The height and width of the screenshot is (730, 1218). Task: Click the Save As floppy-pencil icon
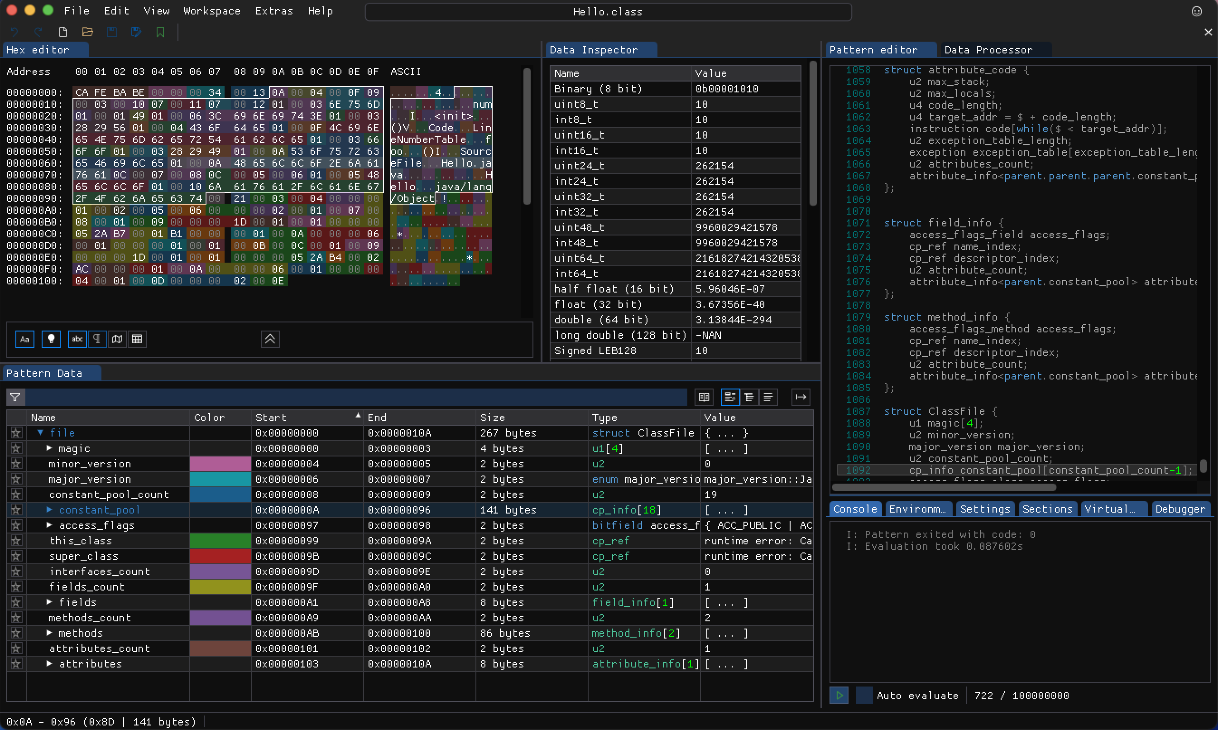pos(136,33)
